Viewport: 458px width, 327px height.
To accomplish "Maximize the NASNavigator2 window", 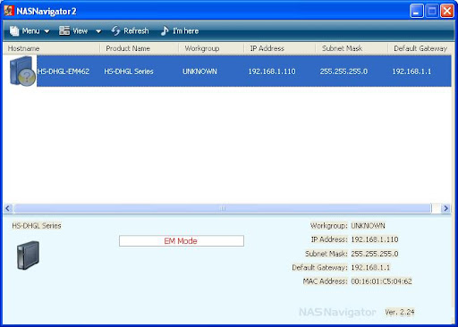I will pos(432,12).
